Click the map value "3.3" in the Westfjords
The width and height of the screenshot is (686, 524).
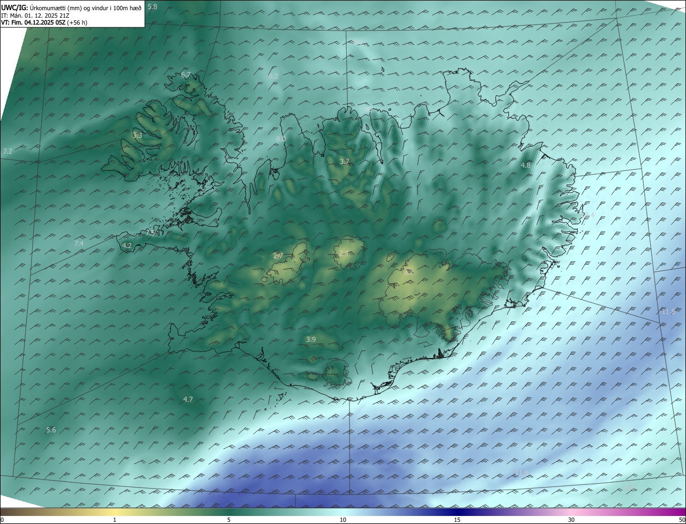137,136
